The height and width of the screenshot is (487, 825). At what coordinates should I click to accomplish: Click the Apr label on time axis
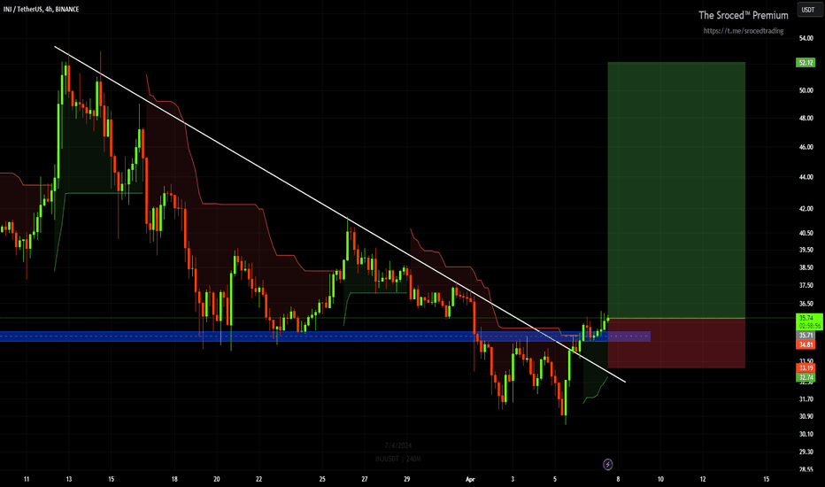[x=470, y=479]
